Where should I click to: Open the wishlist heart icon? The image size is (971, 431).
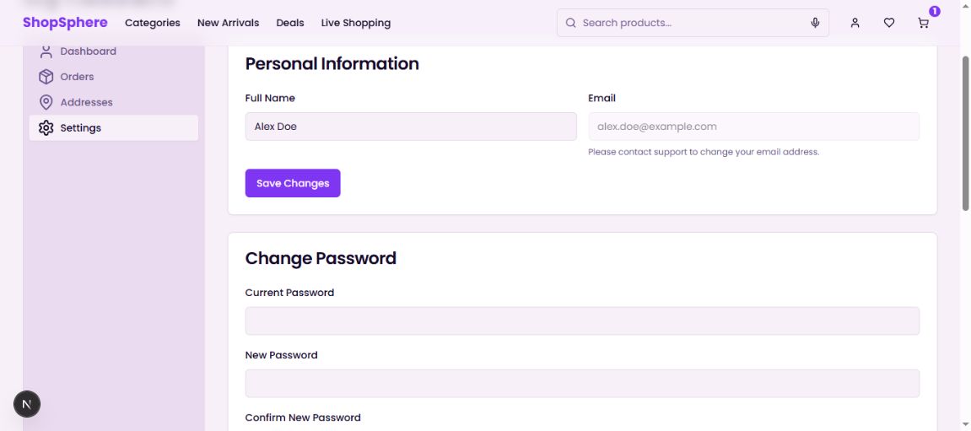[x=889, y=23]
